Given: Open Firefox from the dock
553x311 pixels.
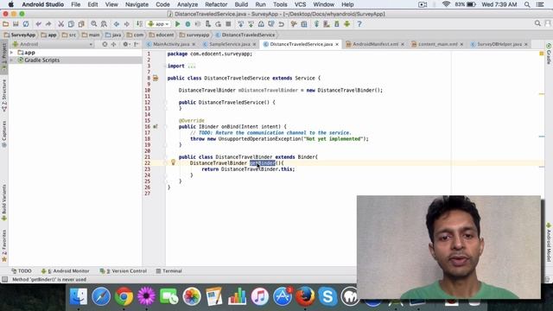Looking at the screenshot, I should (x=305, y=296).
